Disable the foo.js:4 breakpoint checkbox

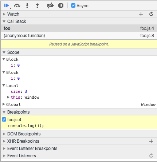point(4,120)
